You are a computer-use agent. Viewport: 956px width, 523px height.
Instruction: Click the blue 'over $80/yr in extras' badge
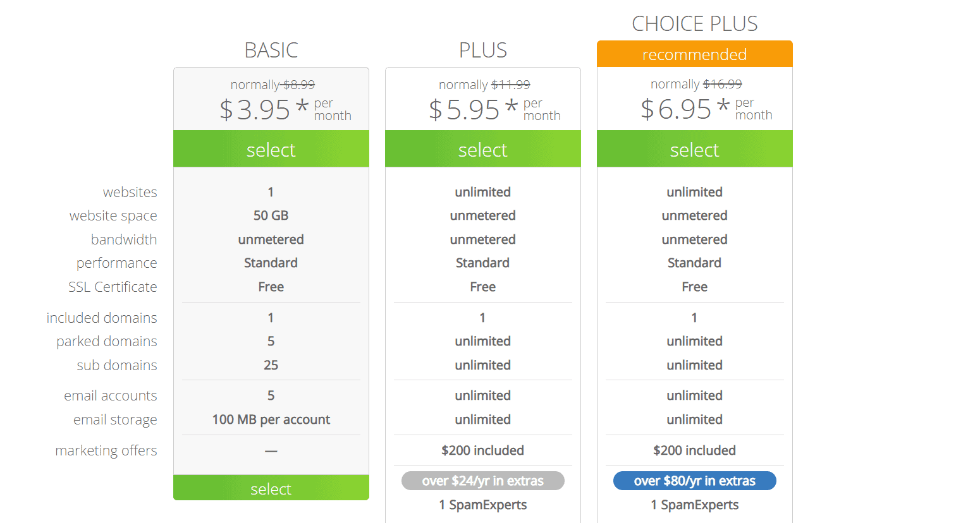pos(695,481)
